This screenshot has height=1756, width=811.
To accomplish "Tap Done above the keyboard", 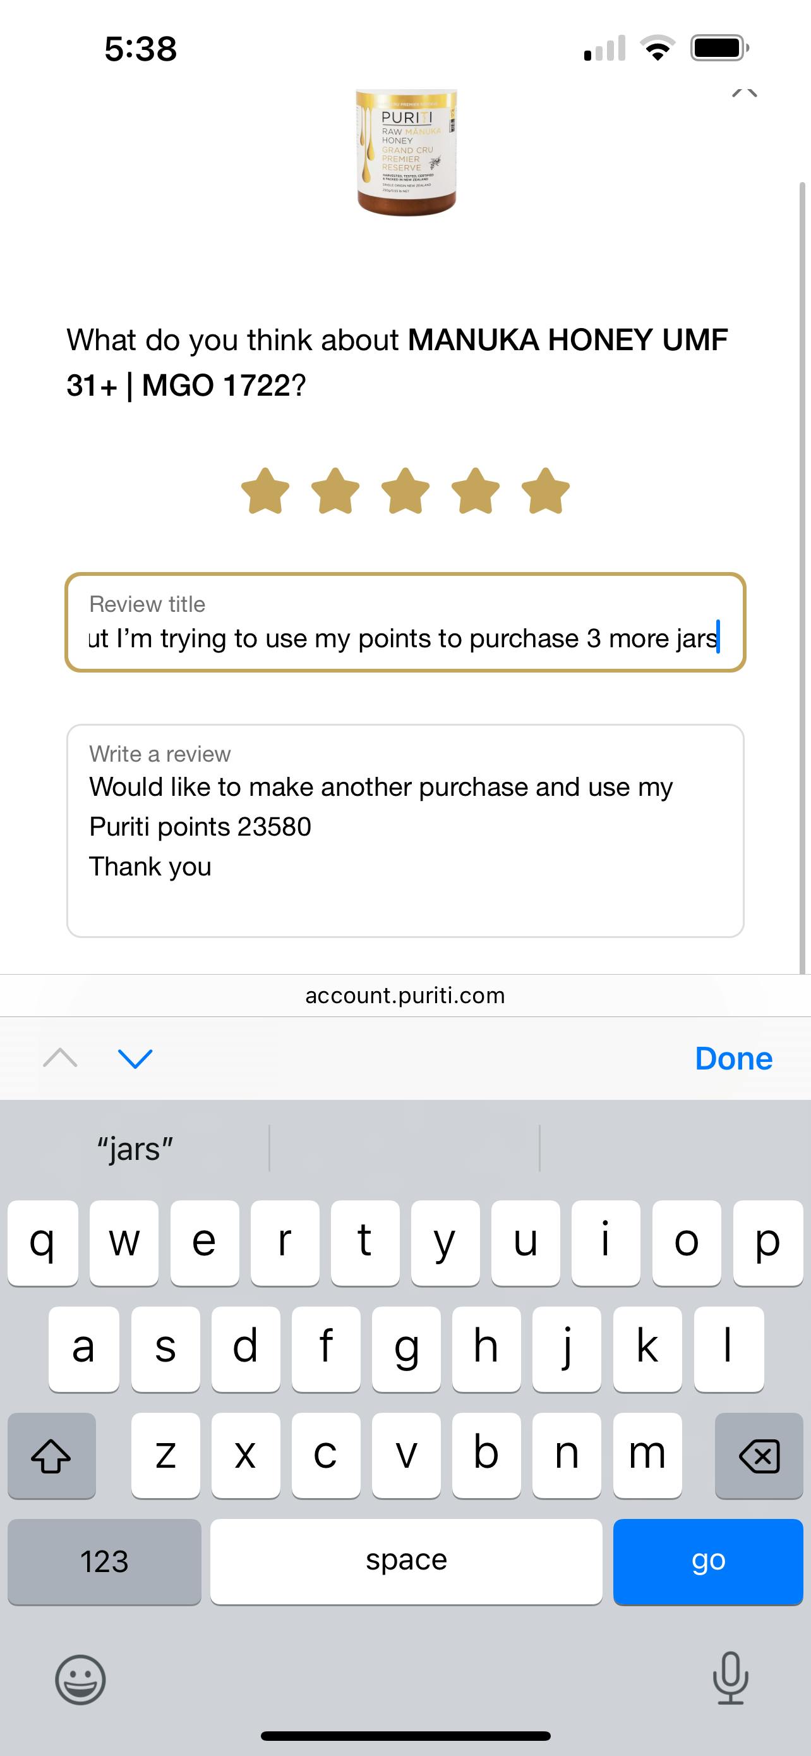I will (733, 1059).
